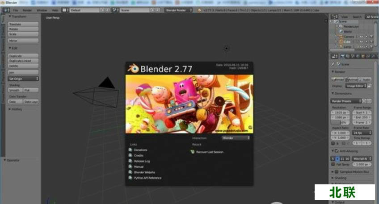379x204 pixels.
Task: Click the Blender Website link
Action: 144,172
